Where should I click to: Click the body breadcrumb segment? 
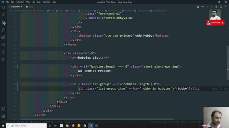point(60,11)
